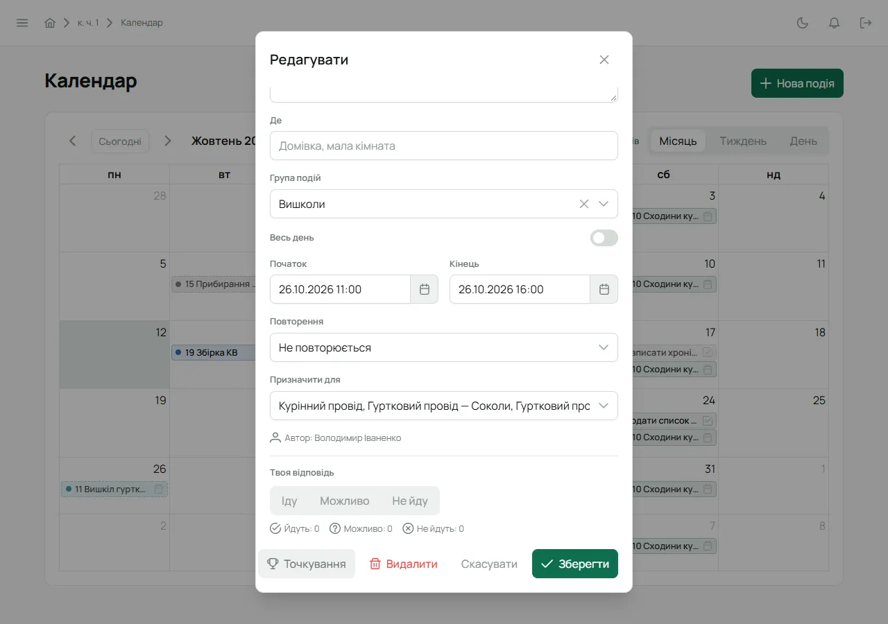Click the Початок date-time field
This screenshot has height=624, width=888.
340,289
